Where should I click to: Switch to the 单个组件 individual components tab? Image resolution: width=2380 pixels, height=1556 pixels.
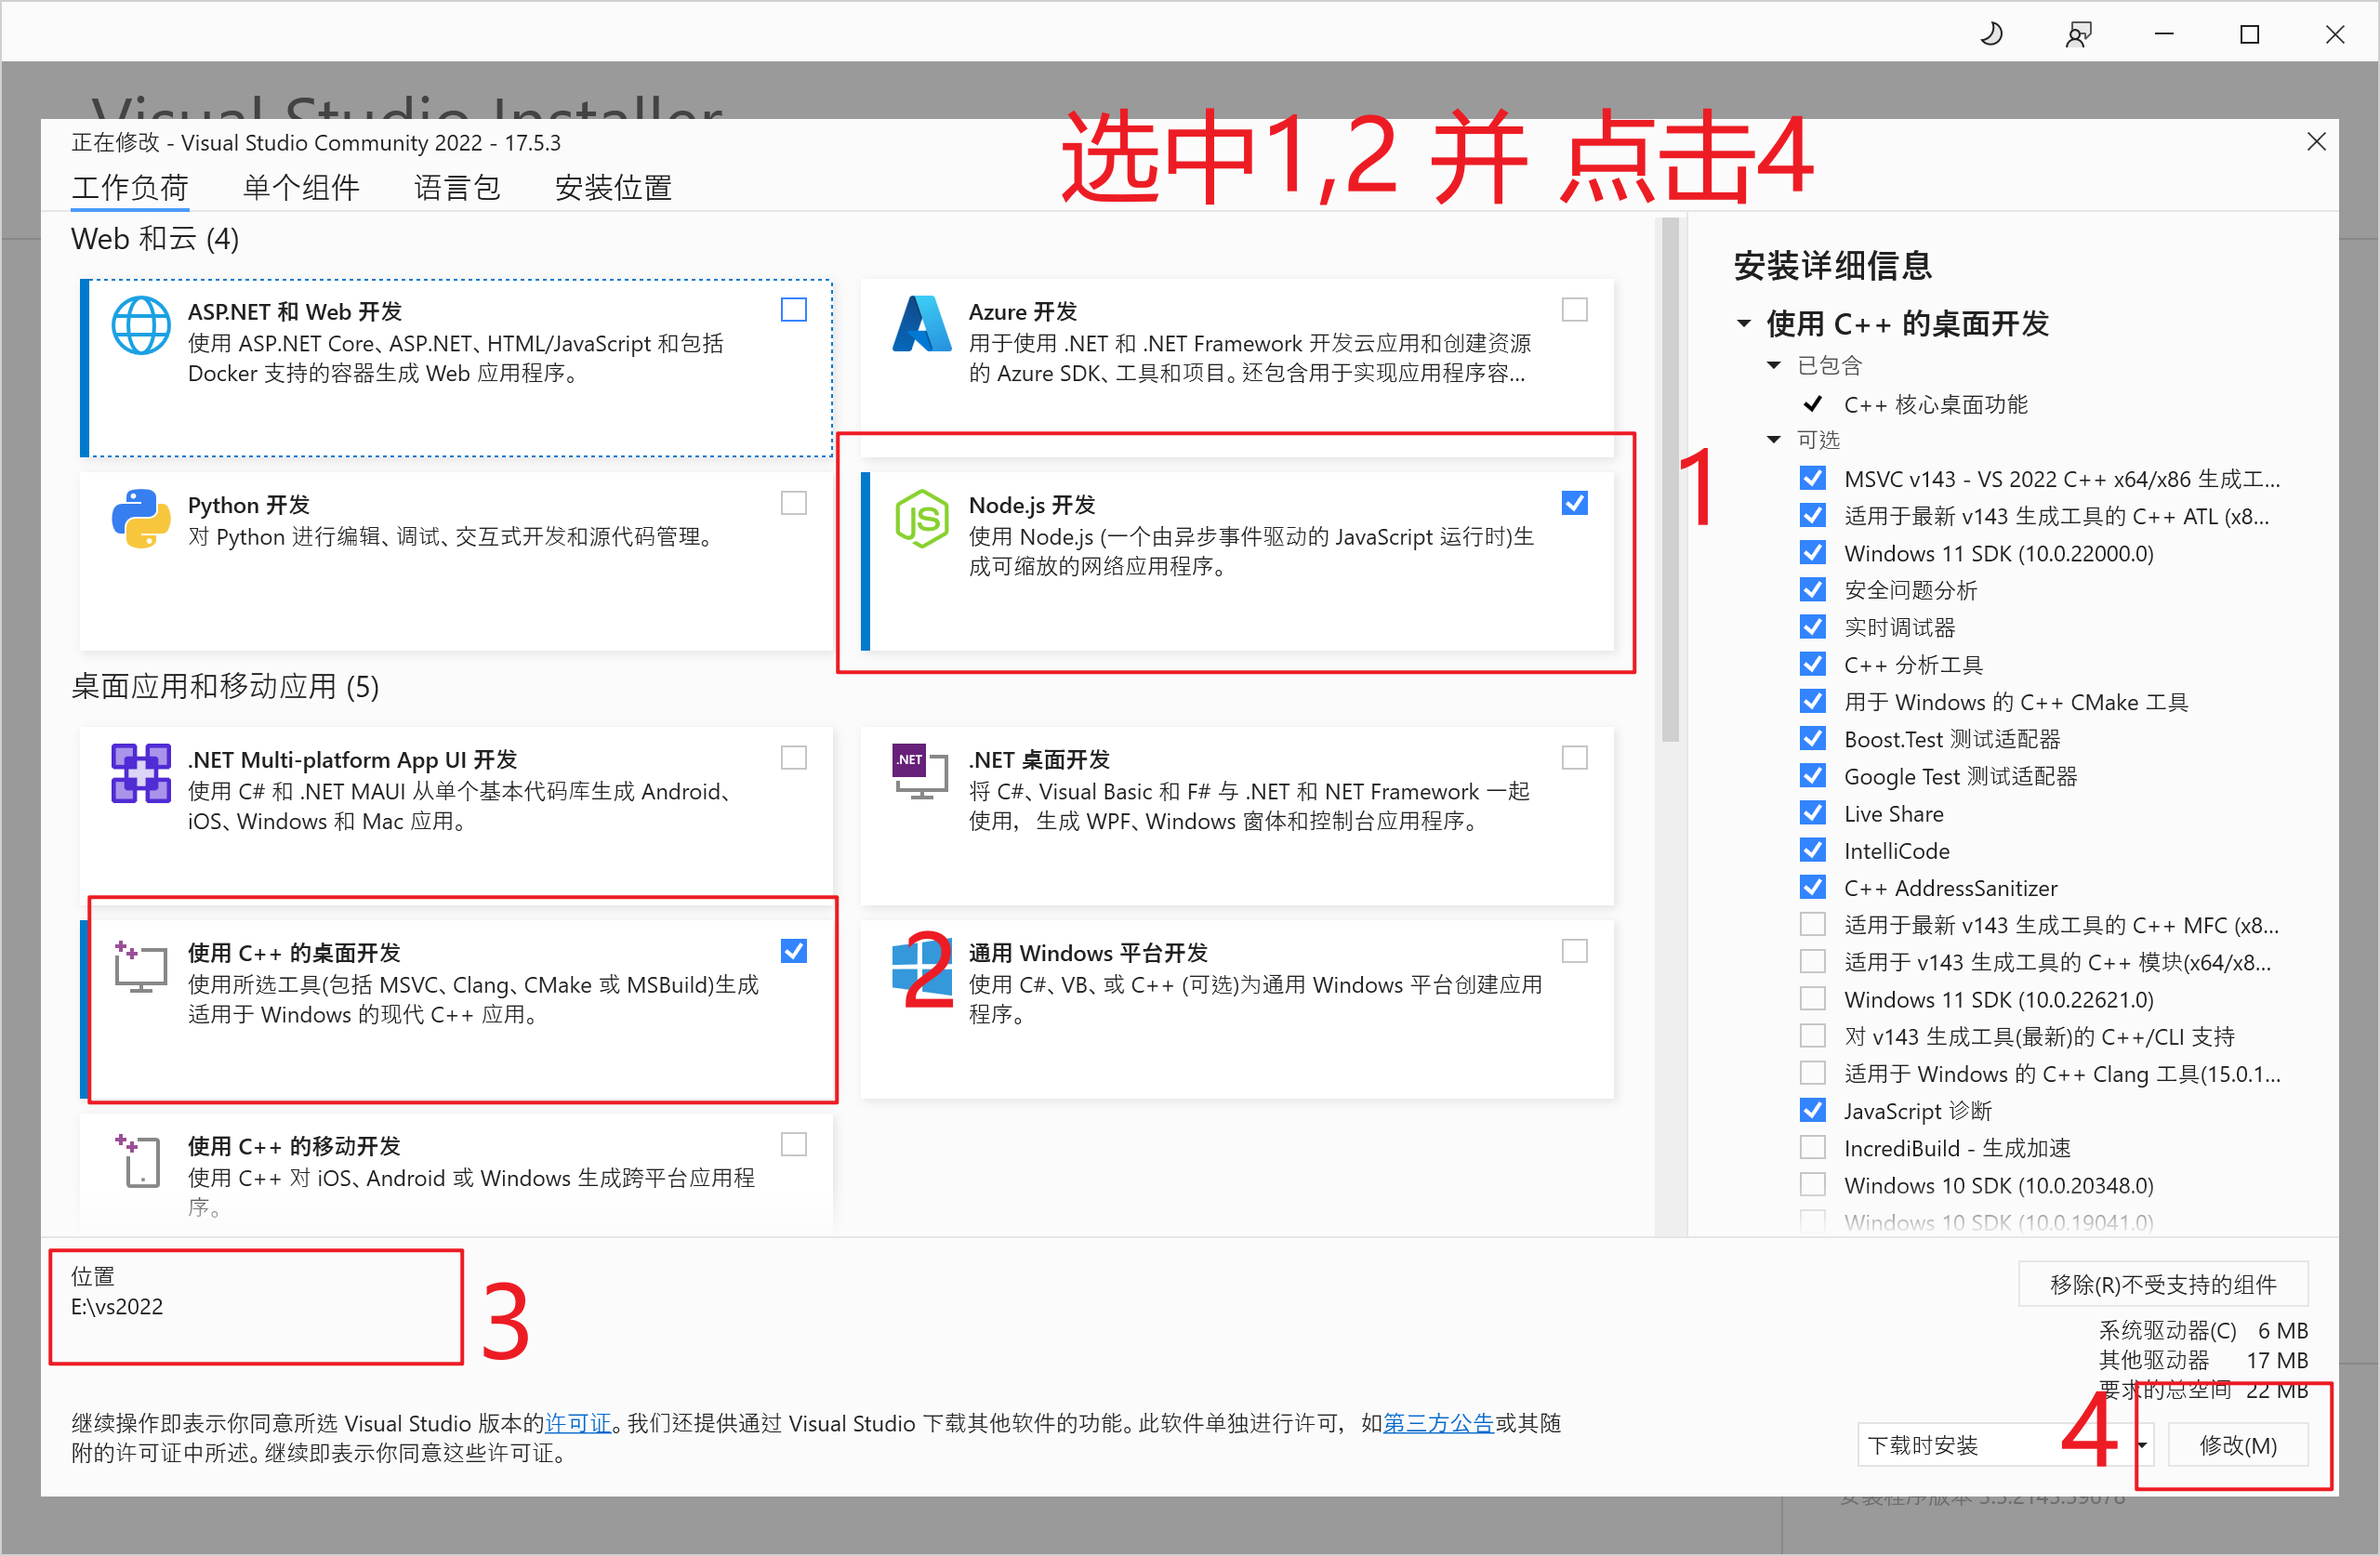click(x=301, y=187)
